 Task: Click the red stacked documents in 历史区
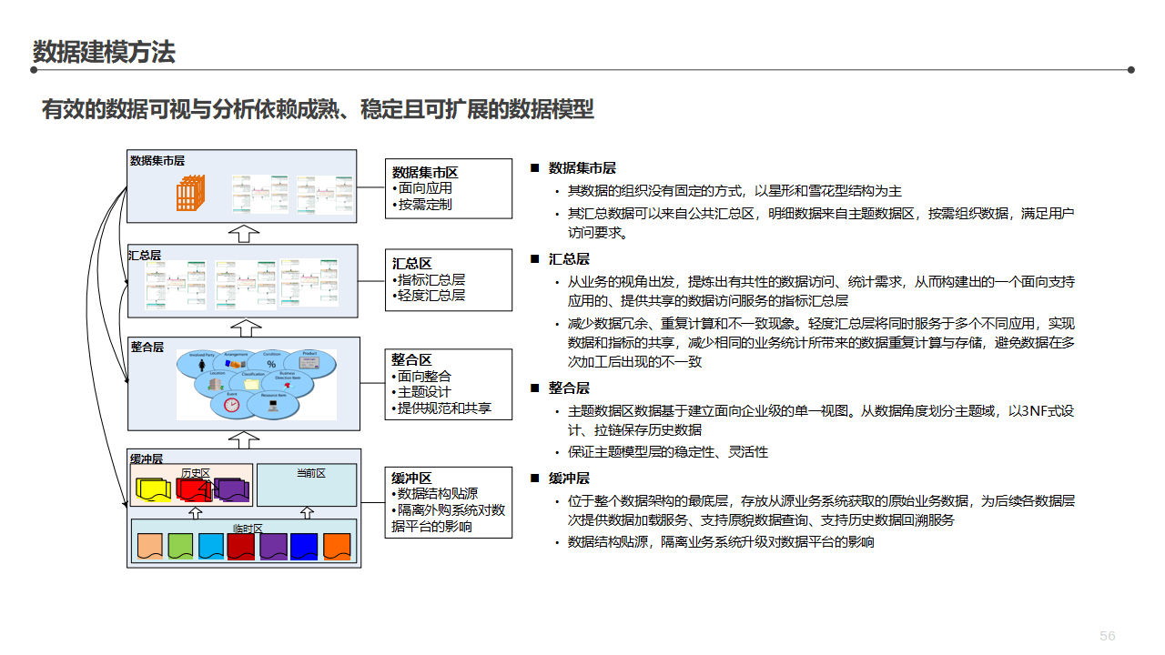coord(194,489)
